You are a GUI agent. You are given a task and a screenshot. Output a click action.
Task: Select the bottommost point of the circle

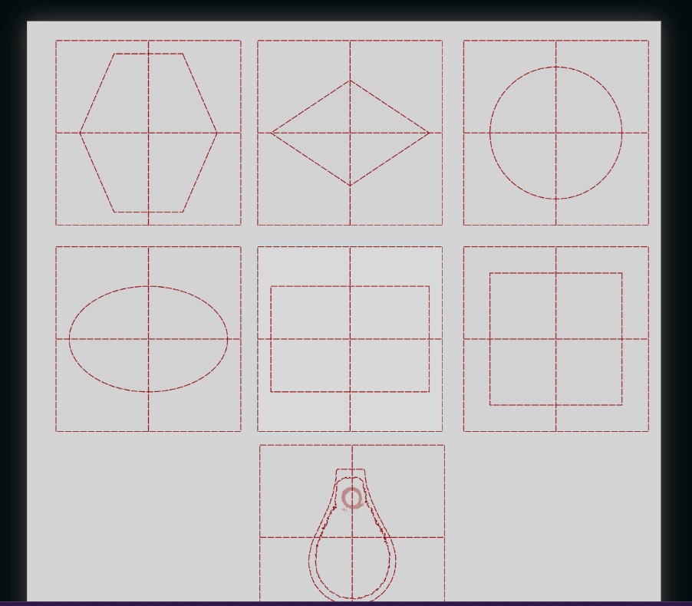tap(556, 199)
